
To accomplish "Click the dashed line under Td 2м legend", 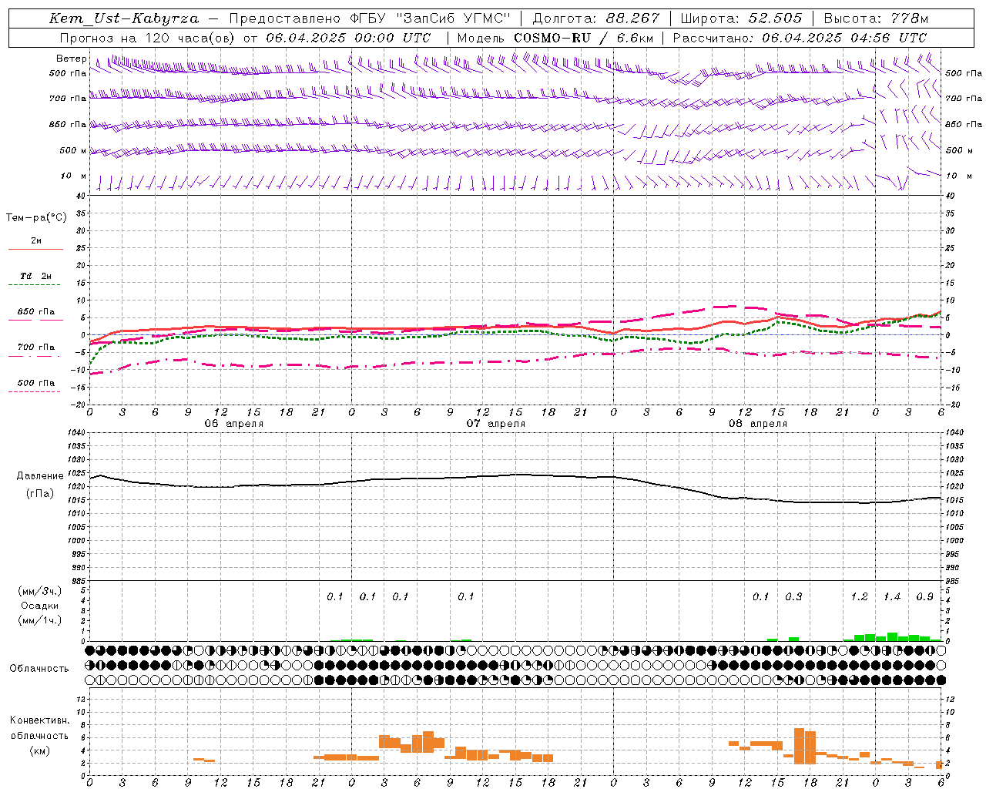I will (34, 285).
